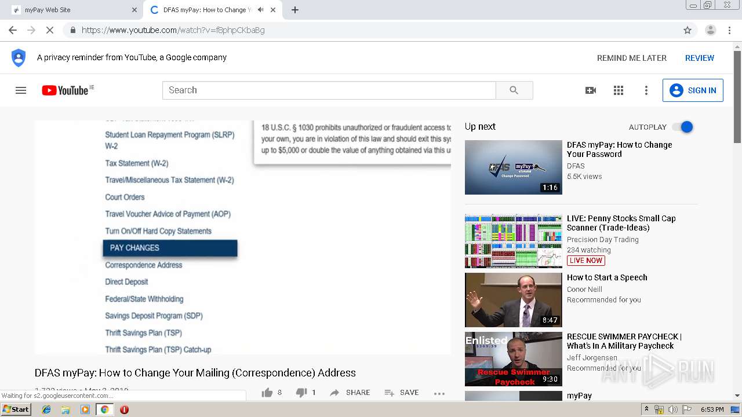
Task: Click SAVE to playlist button
Action: (x=402, y=393)
